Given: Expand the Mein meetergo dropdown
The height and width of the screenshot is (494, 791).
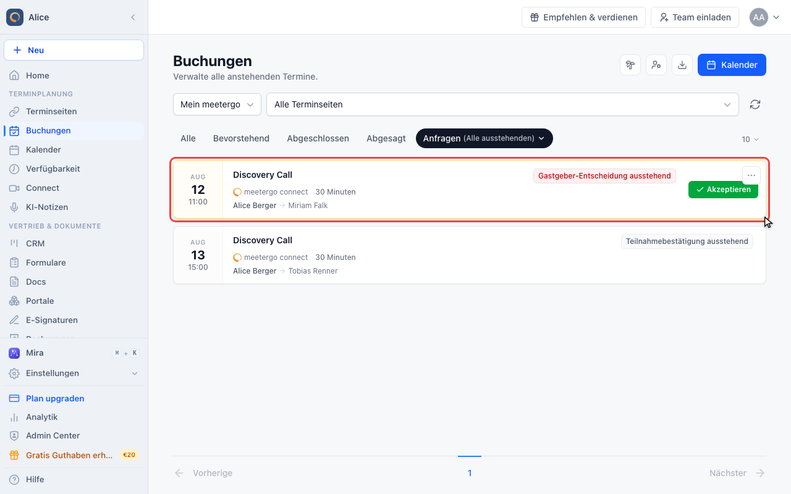Looking at the screenshot, I should (217, 104).
